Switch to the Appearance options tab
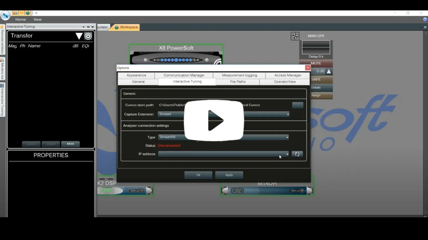Image resolution: width=428 pixels, height=240 pixels. (x=136, y=75)
